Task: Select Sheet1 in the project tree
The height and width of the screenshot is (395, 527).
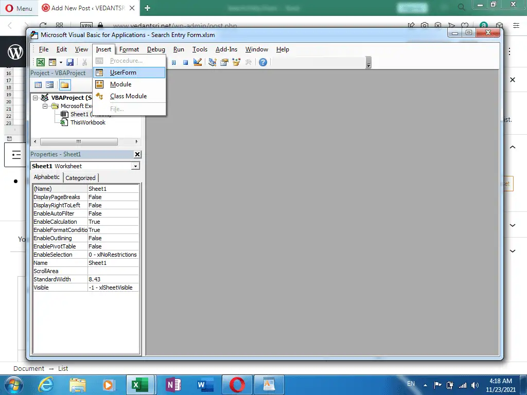Action: 79,114
